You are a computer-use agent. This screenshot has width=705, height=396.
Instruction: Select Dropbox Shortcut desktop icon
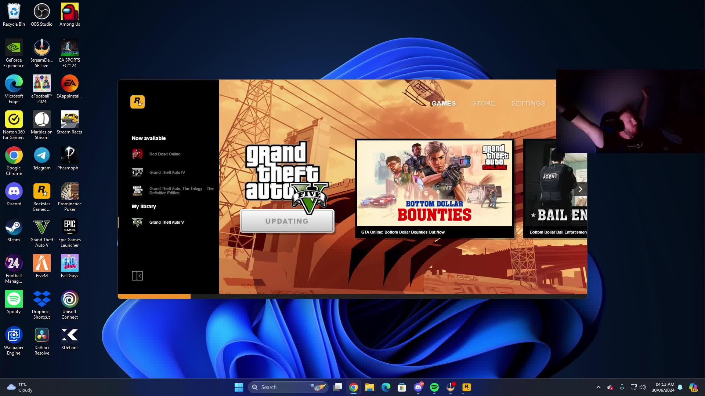41,305
